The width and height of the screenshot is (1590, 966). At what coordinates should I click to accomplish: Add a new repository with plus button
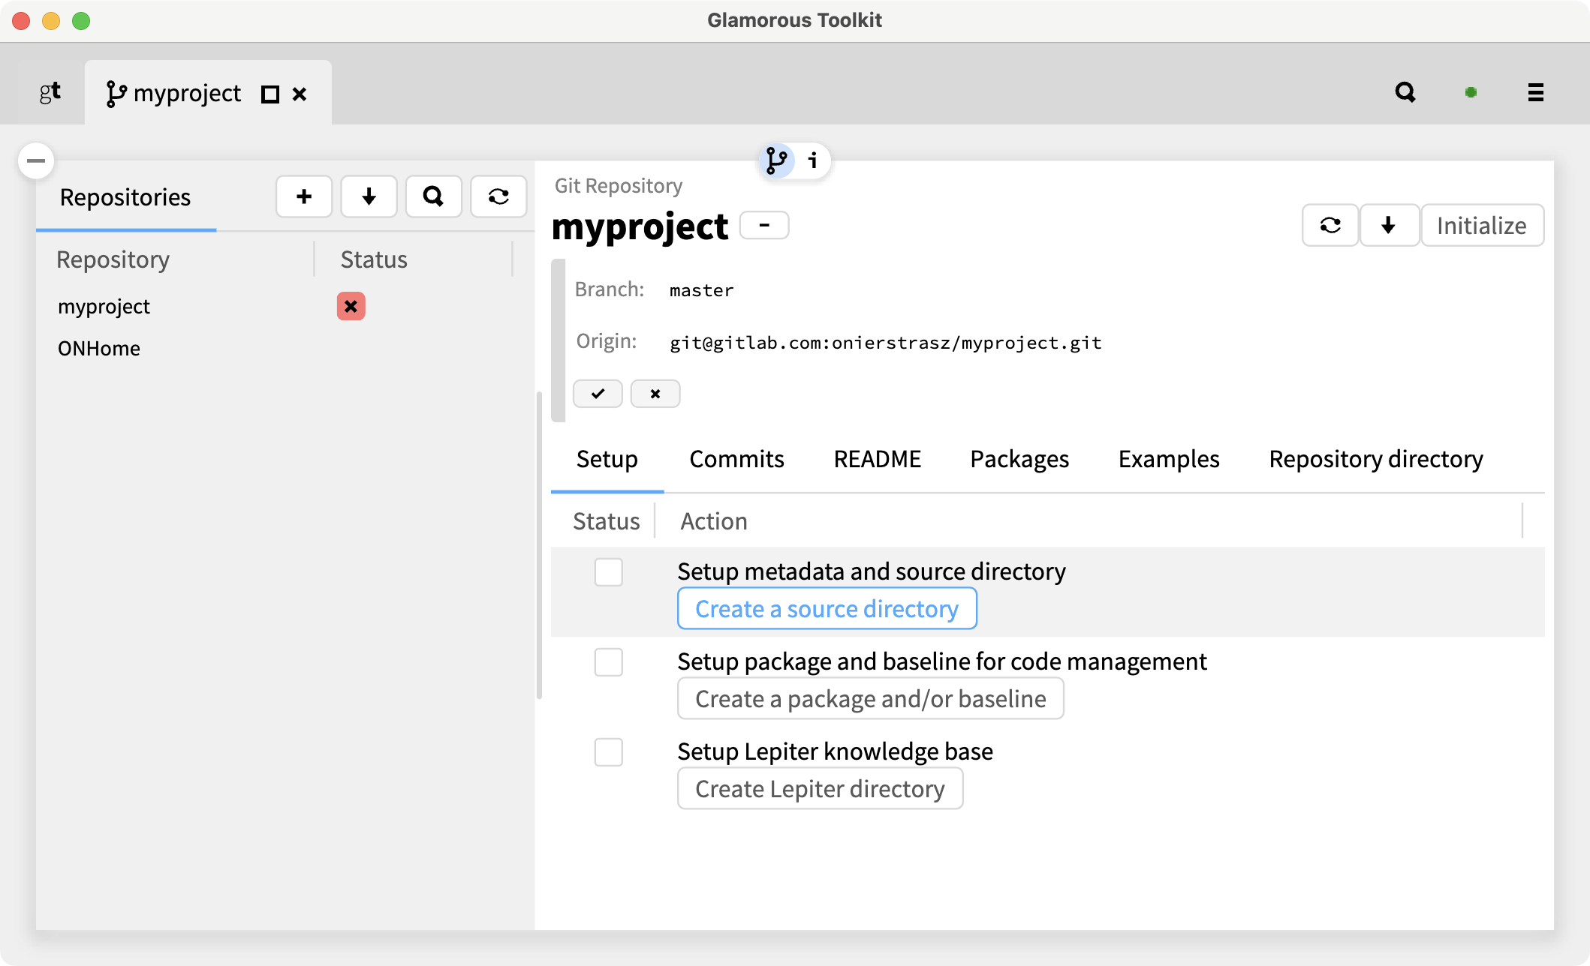304,196
